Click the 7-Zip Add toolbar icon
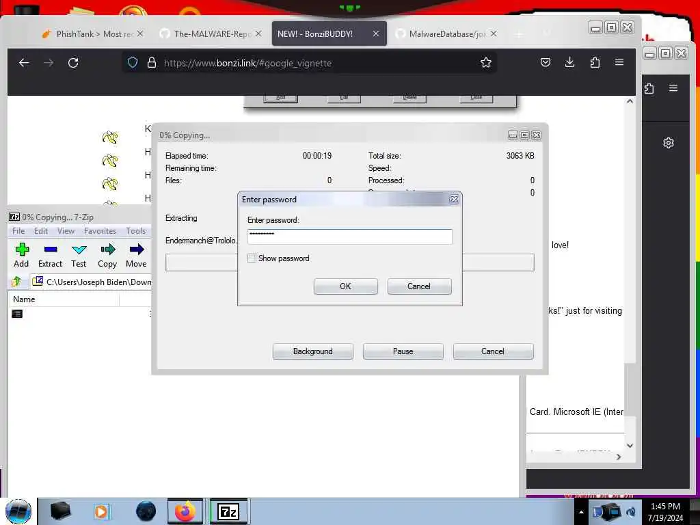700x525 pixels. click(21, 249)
